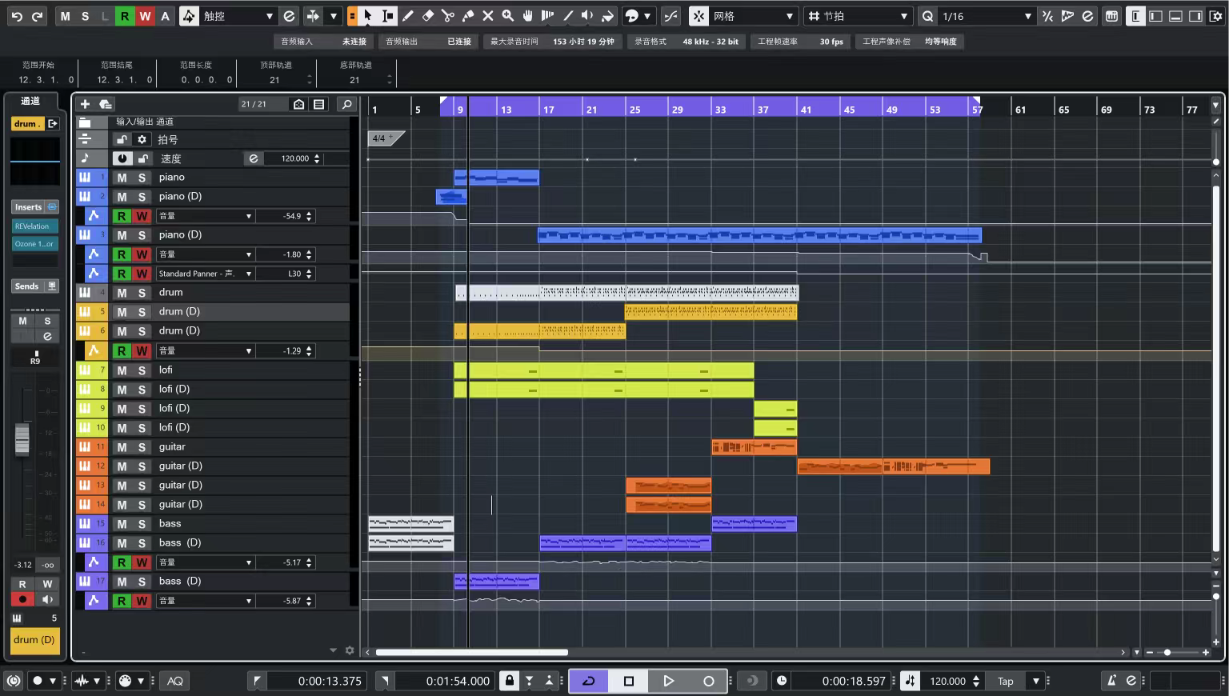Toggle the AQ auto quantize button
The image size is (1229, 696).
(175, 681)
